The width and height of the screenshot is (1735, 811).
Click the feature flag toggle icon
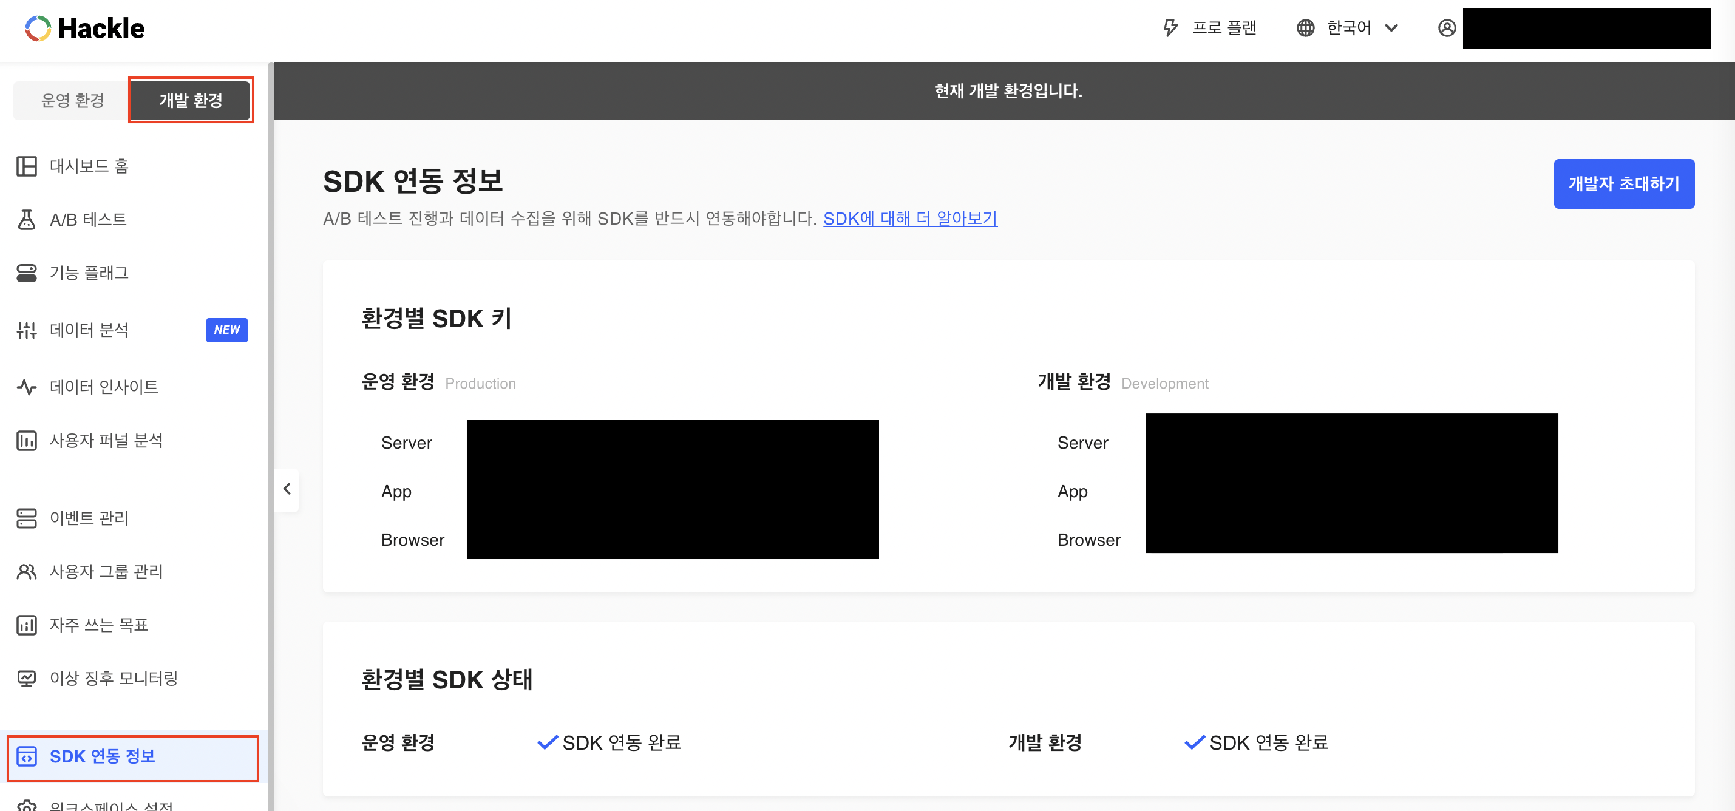tap(26, 273)
